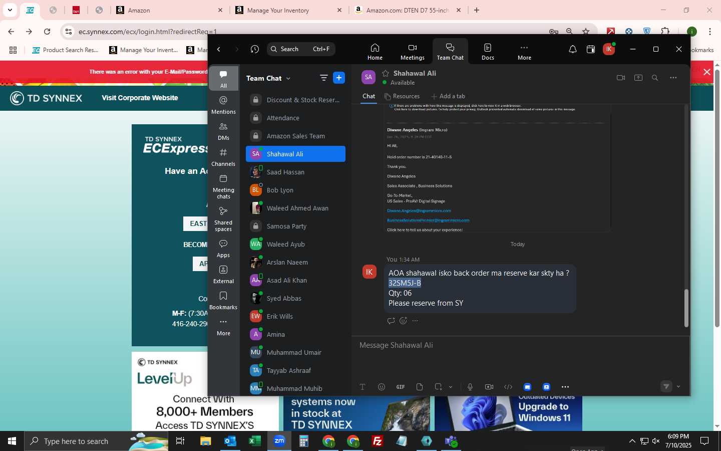Open DMs in chat sidebar
This screenshot has height=451, width=721.
223,131
